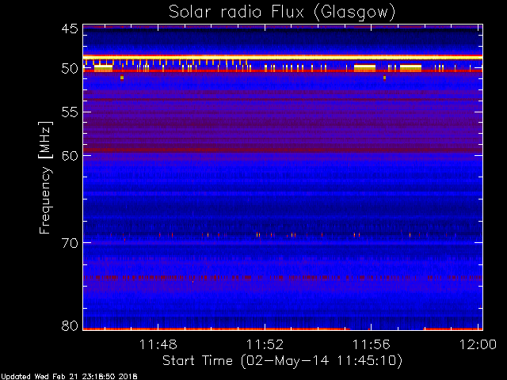
Task: Click the 70 frequency tick label
Action: coord(70,243)
